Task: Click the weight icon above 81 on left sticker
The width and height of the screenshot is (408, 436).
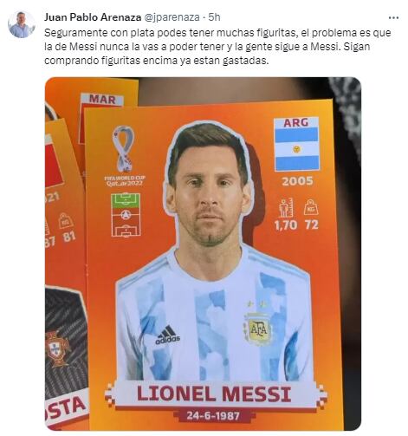Action: pos(65,221)
